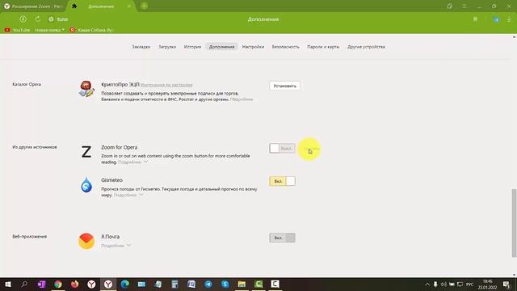Expand Подробнее for Я.Почта
517x291 pixels.
(116, 246)
